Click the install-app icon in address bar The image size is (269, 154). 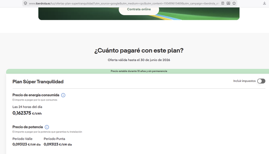point(228,3)
